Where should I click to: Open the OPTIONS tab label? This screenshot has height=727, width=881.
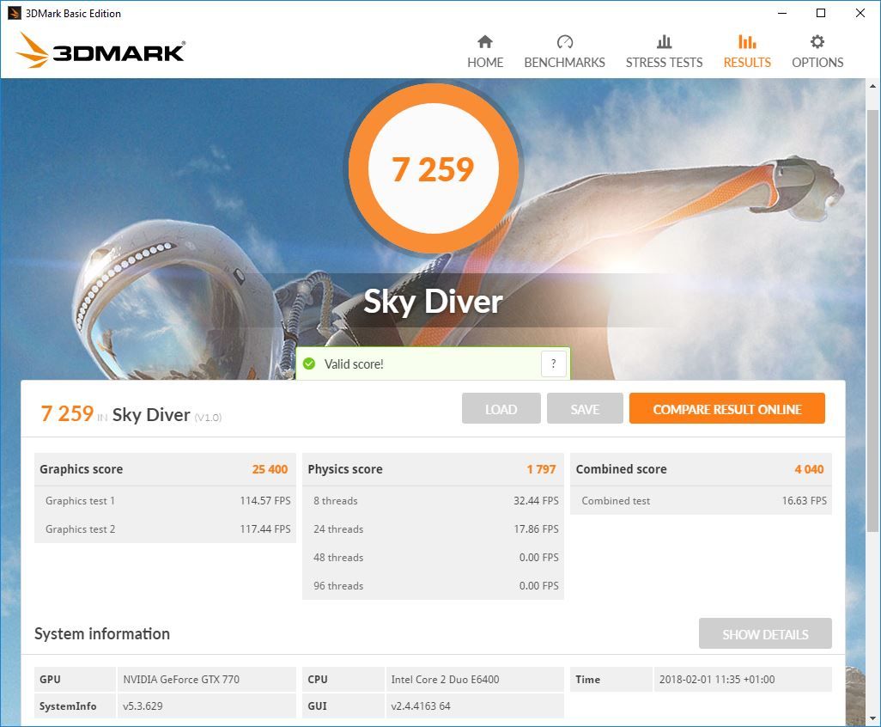click(x=817, y=63)
